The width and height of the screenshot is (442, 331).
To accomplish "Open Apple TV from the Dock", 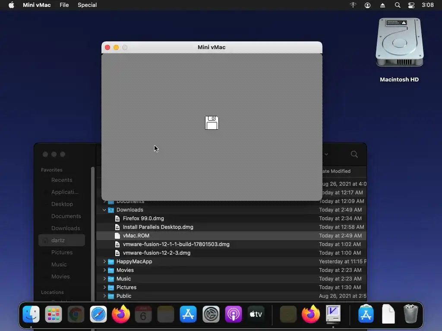I will click(x=256, y=314).
